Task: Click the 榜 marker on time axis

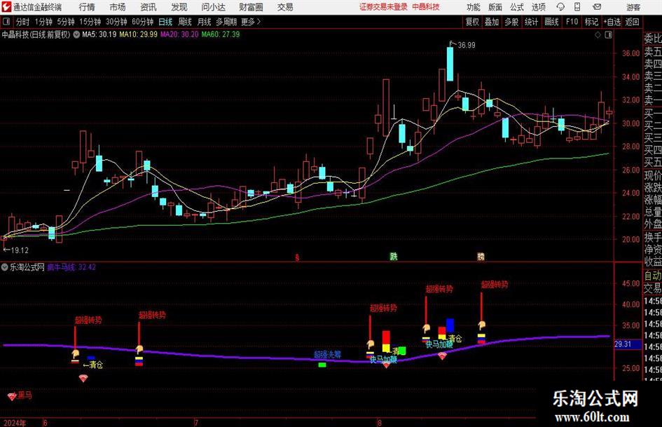Action: tap(481, 256)
